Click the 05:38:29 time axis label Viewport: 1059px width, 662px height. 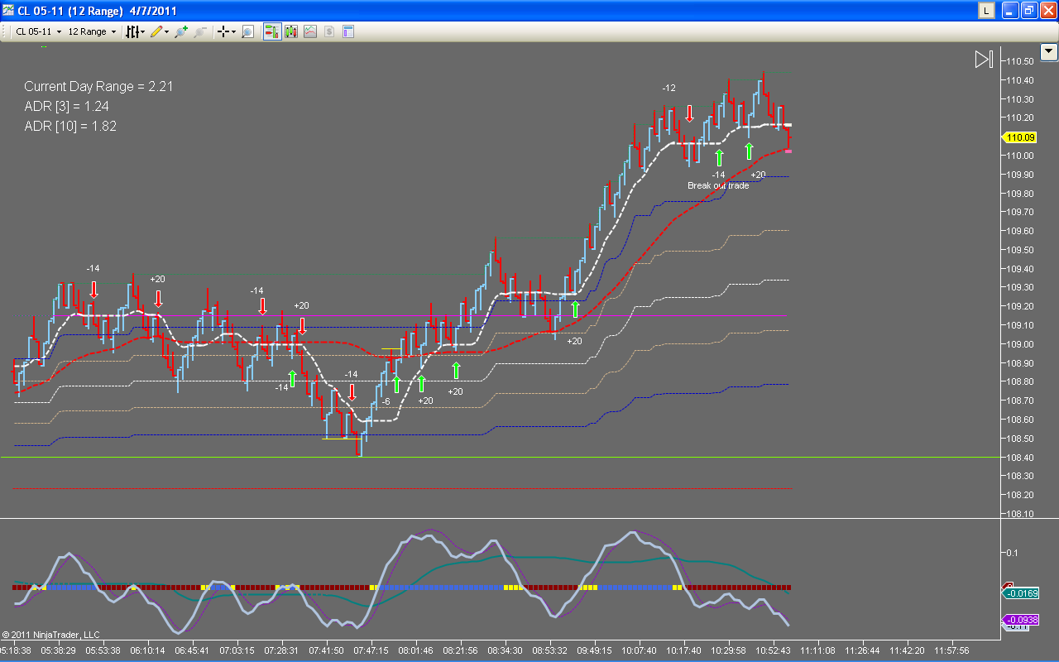click(58, 650)
